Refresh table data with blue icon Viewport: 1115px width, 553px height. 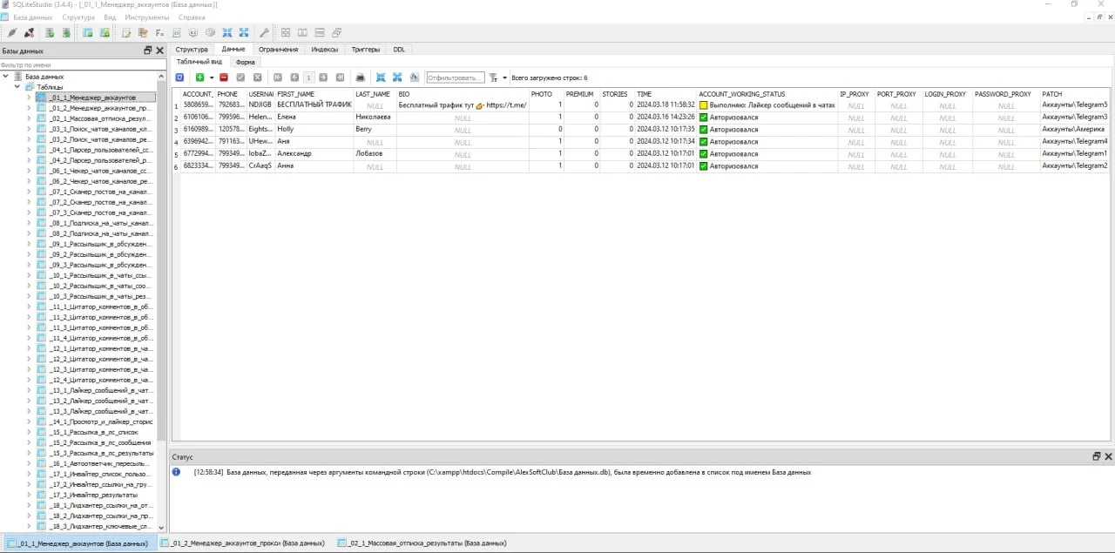[x=180, y=78]
